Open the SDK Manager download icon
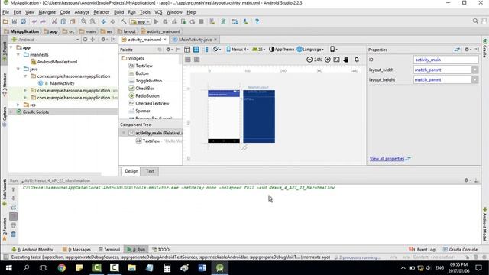 click(x=246, y=21)
